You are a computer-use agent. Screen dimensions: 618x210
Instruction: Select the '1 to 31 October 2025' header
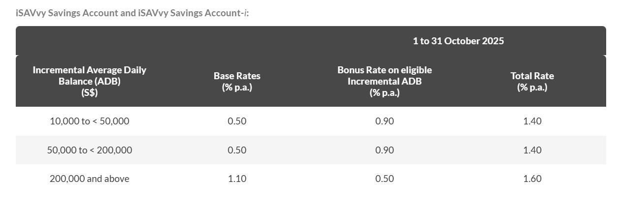point(458,41)
